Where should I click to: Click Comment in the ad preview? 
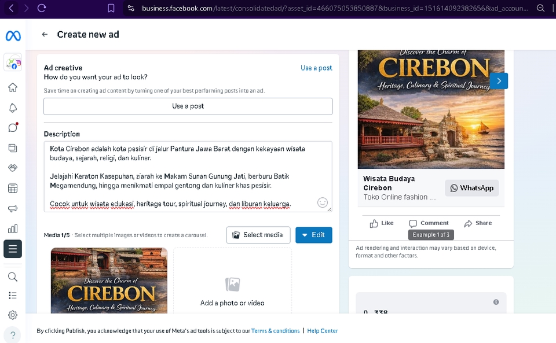point(429,223)
